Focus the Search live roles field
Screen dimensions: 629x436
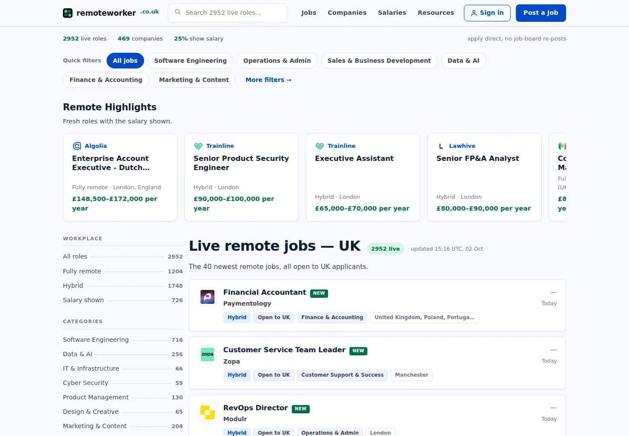[x=228, y=13]
